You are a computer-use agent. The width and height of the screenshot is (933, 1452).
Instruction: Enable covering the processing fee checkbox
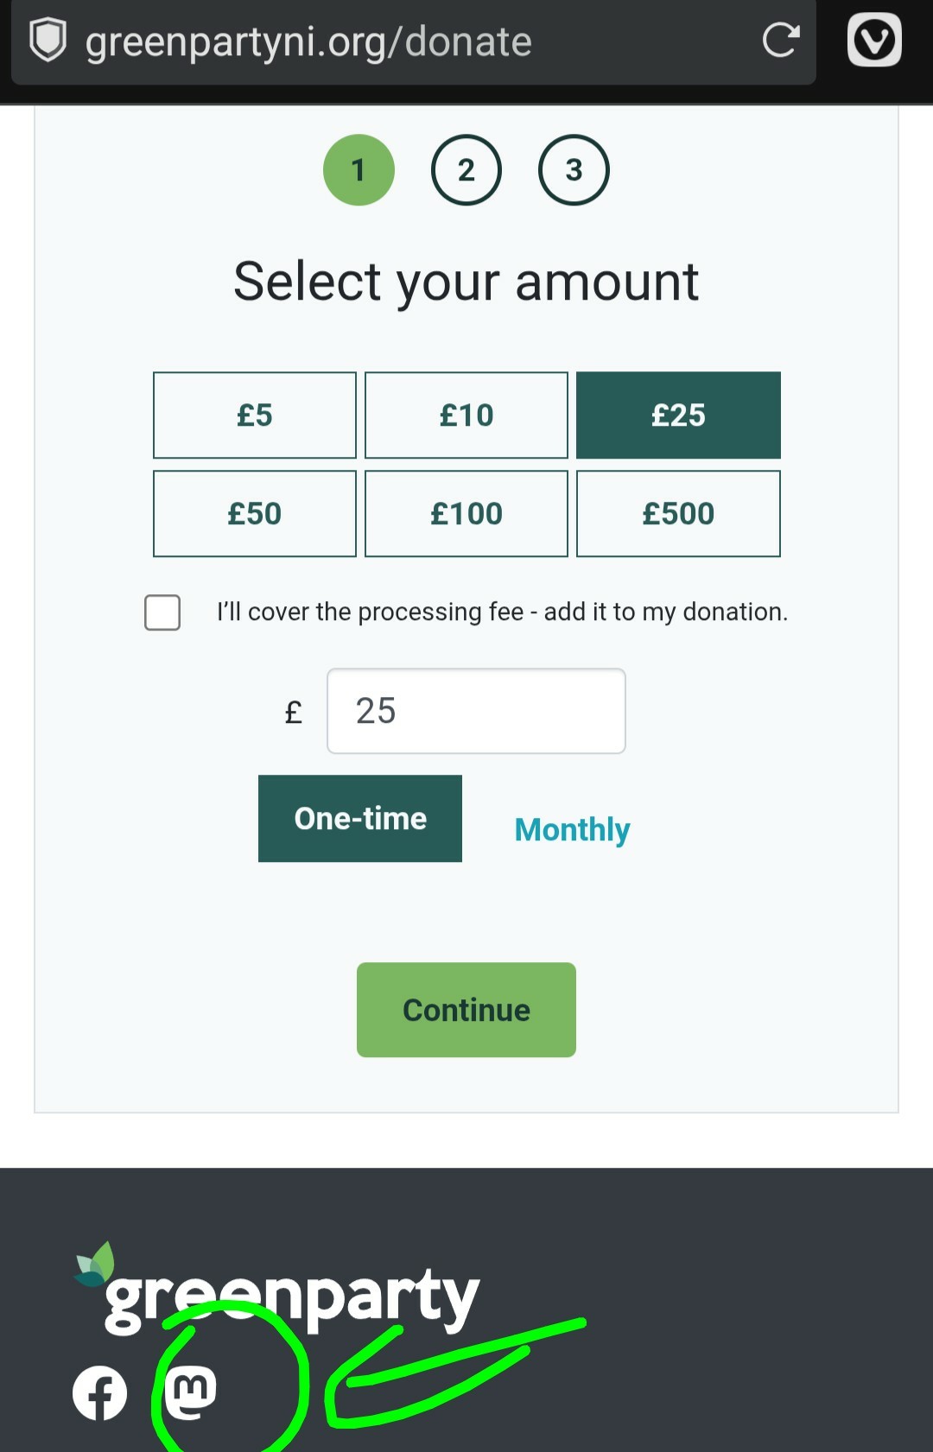162,612
